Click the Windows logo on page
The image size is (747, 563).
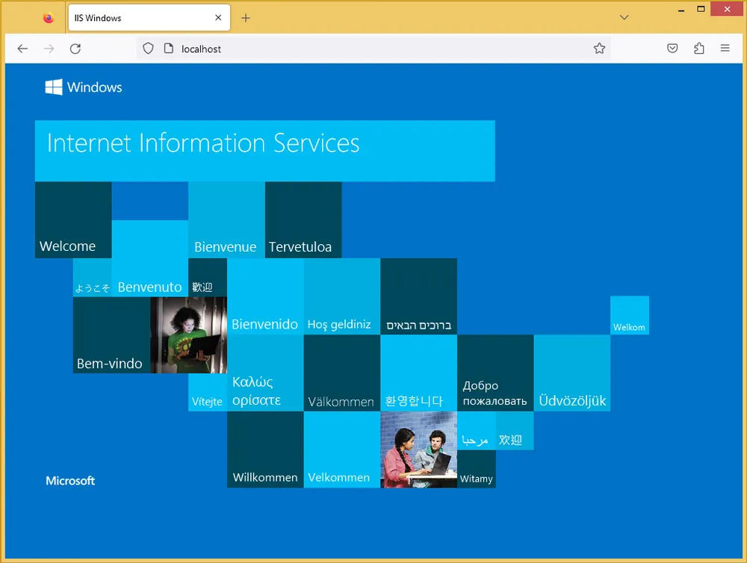tap(84, 87)
